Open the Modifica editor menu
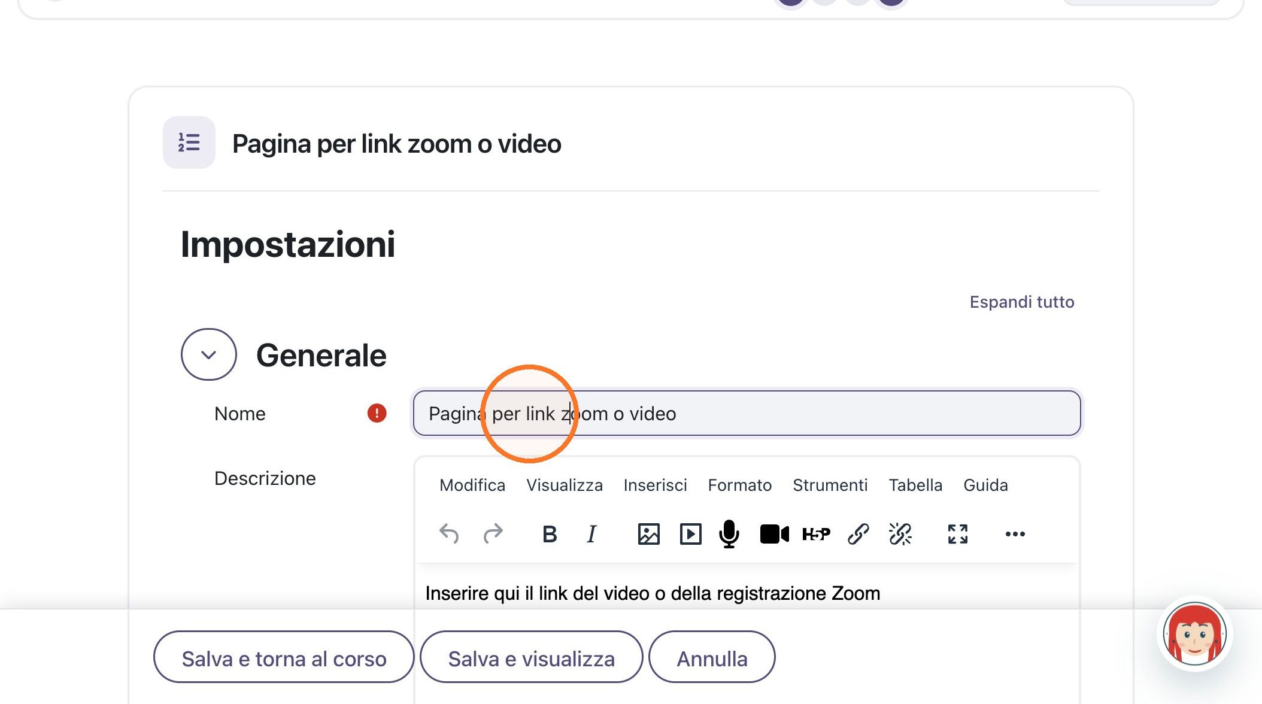Image resolution: width=1262 pixels, height=704 pixels. [472, 485]
